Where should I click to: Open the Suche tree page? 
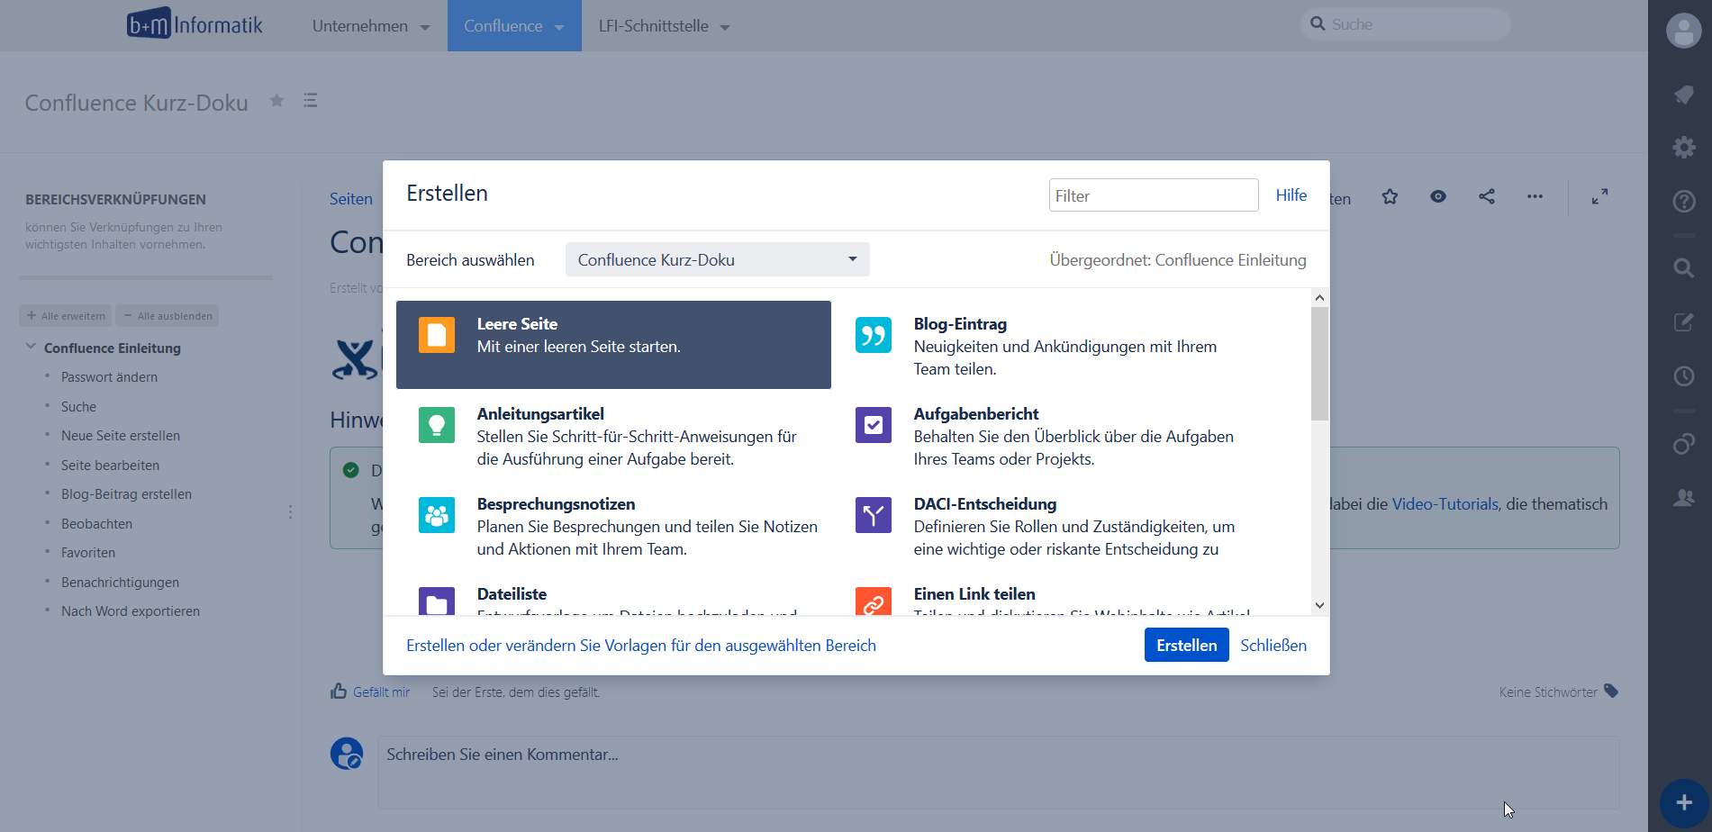point(78,407)
